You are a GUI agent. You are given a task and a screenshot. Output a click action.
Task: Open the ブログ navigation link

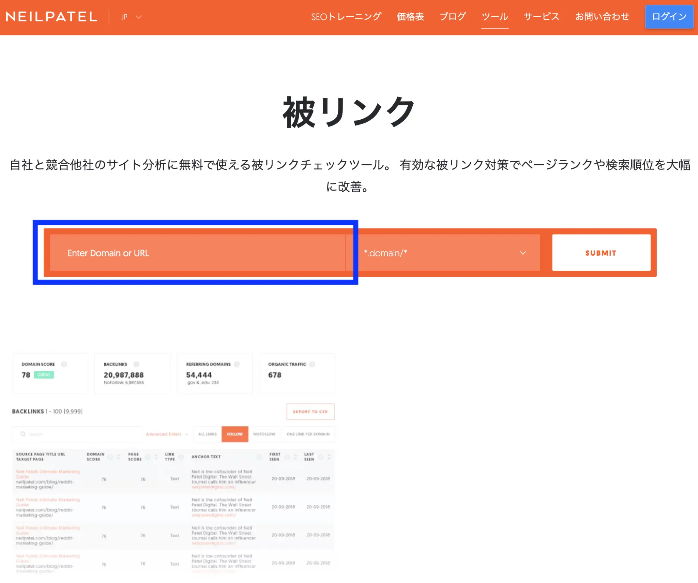pos(453,17)
